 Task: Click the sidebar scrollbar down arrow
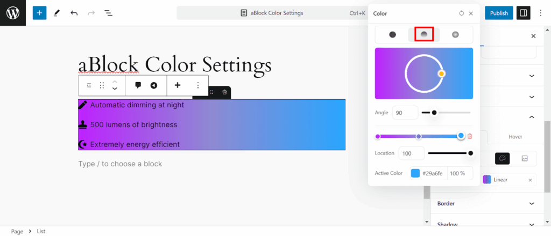(547, 222)
